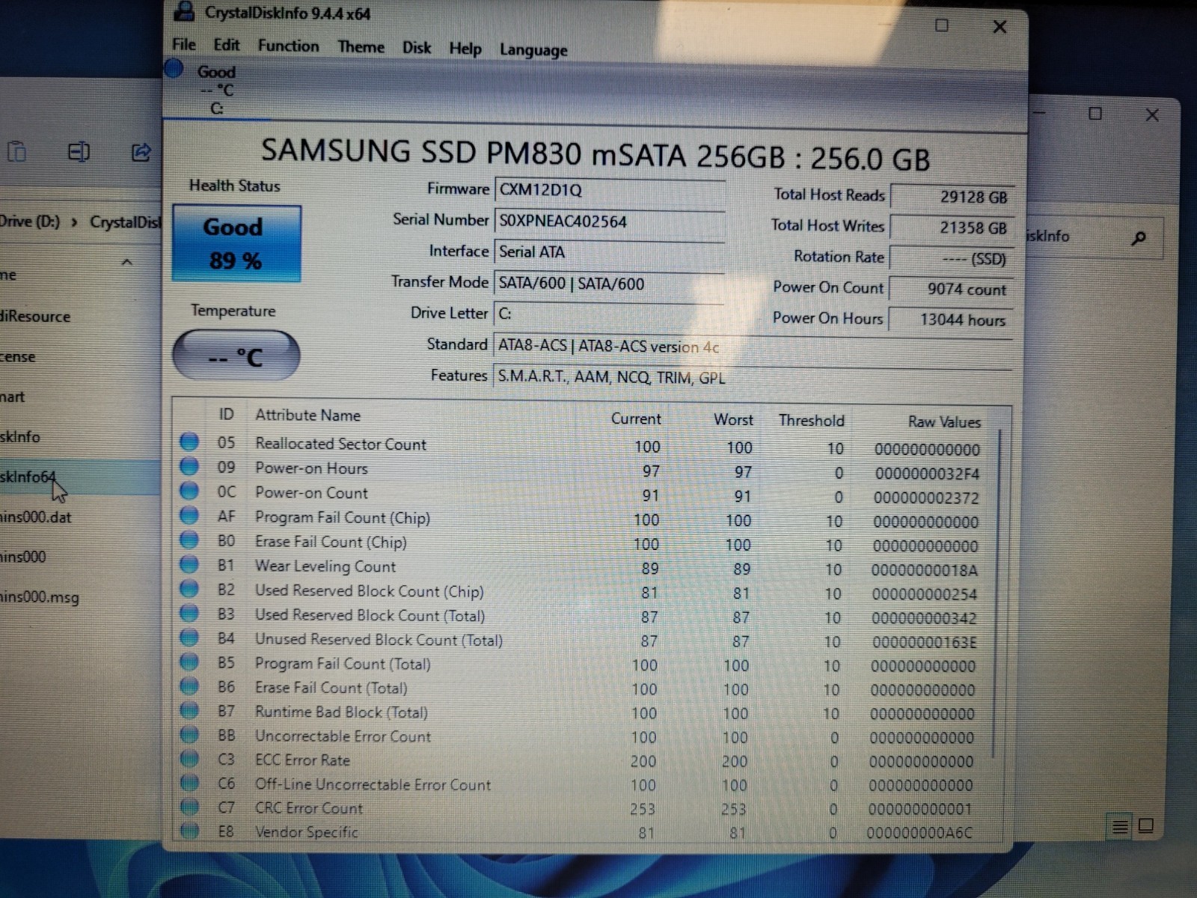Click Rotation Rate value ---- (SSD)
Screen dimensions: 1197x898
[x=952, y=259]
